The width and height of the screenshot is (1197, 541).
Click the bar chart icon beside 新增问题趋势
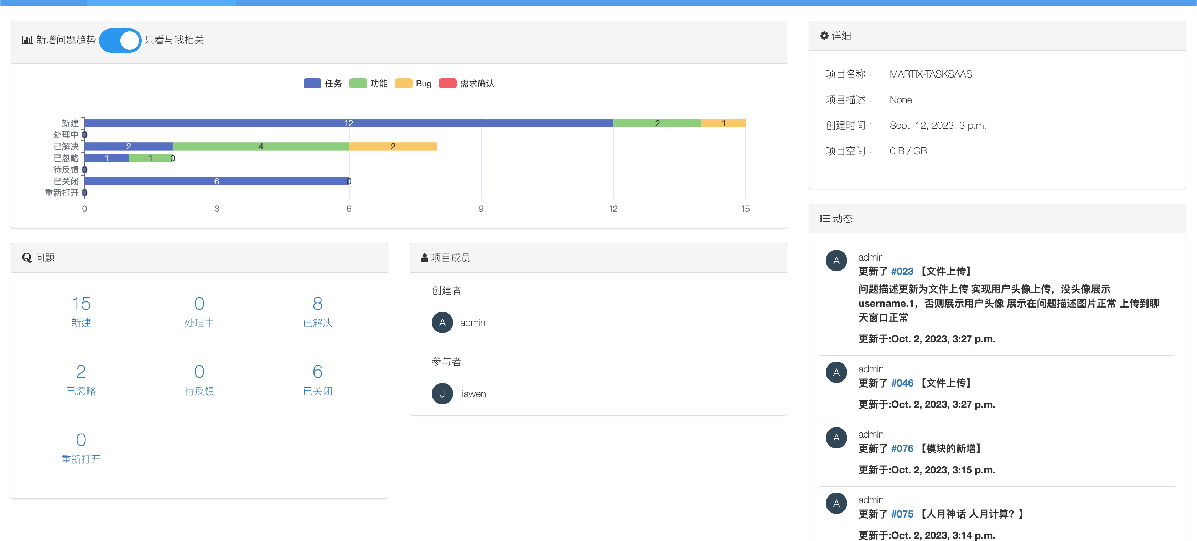(x=27, y=40)
